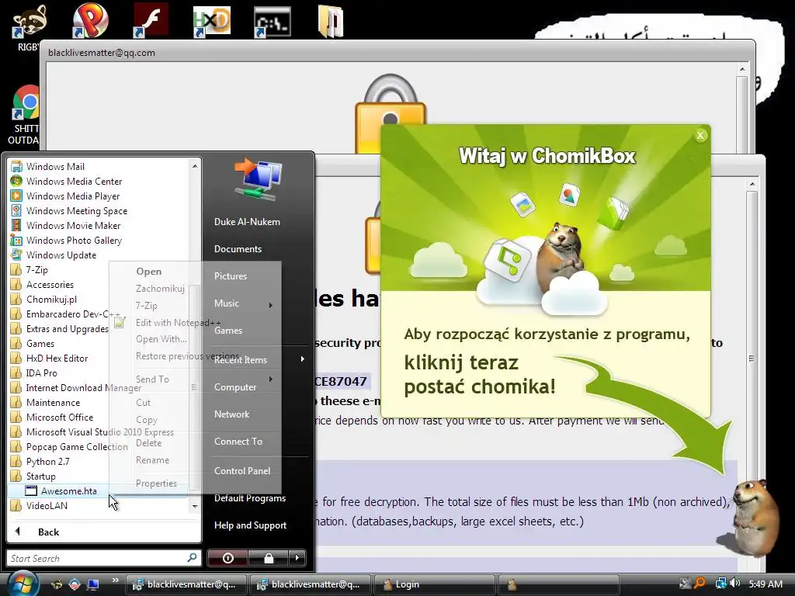Click the clock showing 5:49 AM
Viewport: 795px width, 596px height.
point(765,584)
